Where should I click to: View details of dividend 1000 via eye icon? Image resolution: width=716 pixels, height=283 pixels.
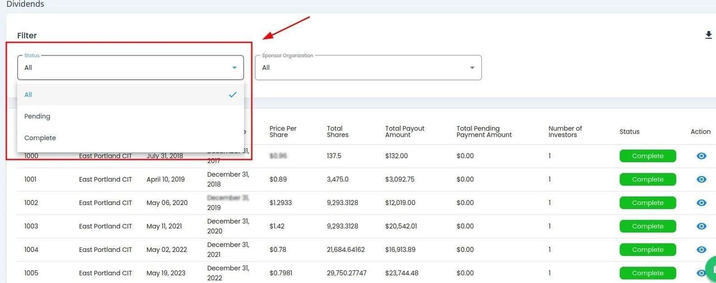pyautogui.click(x=701, y=156)
